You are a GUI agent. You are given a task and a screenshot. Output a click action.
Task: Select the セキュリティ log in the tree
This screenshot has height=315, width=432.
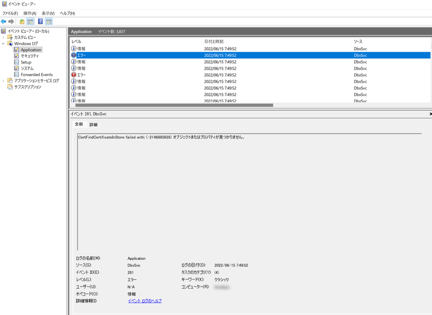click(30, 56)
